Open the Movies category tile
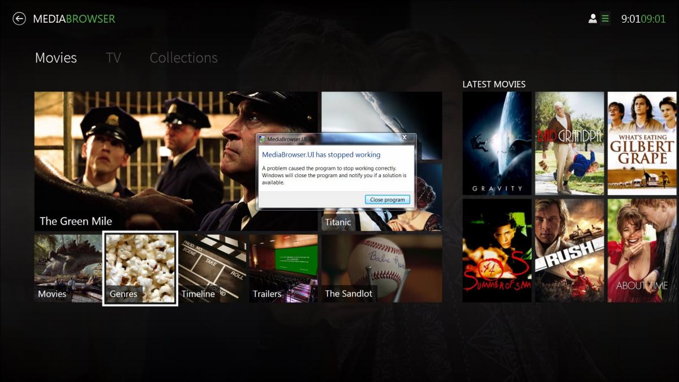Screen dimensions: 679x382 click(x=68, y=268)
